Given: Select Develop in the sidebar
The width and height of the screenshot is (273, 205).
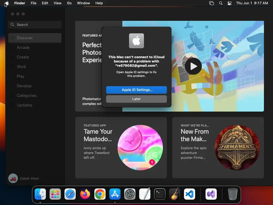Looking at the screenshot, I should [x=35, y=86].
